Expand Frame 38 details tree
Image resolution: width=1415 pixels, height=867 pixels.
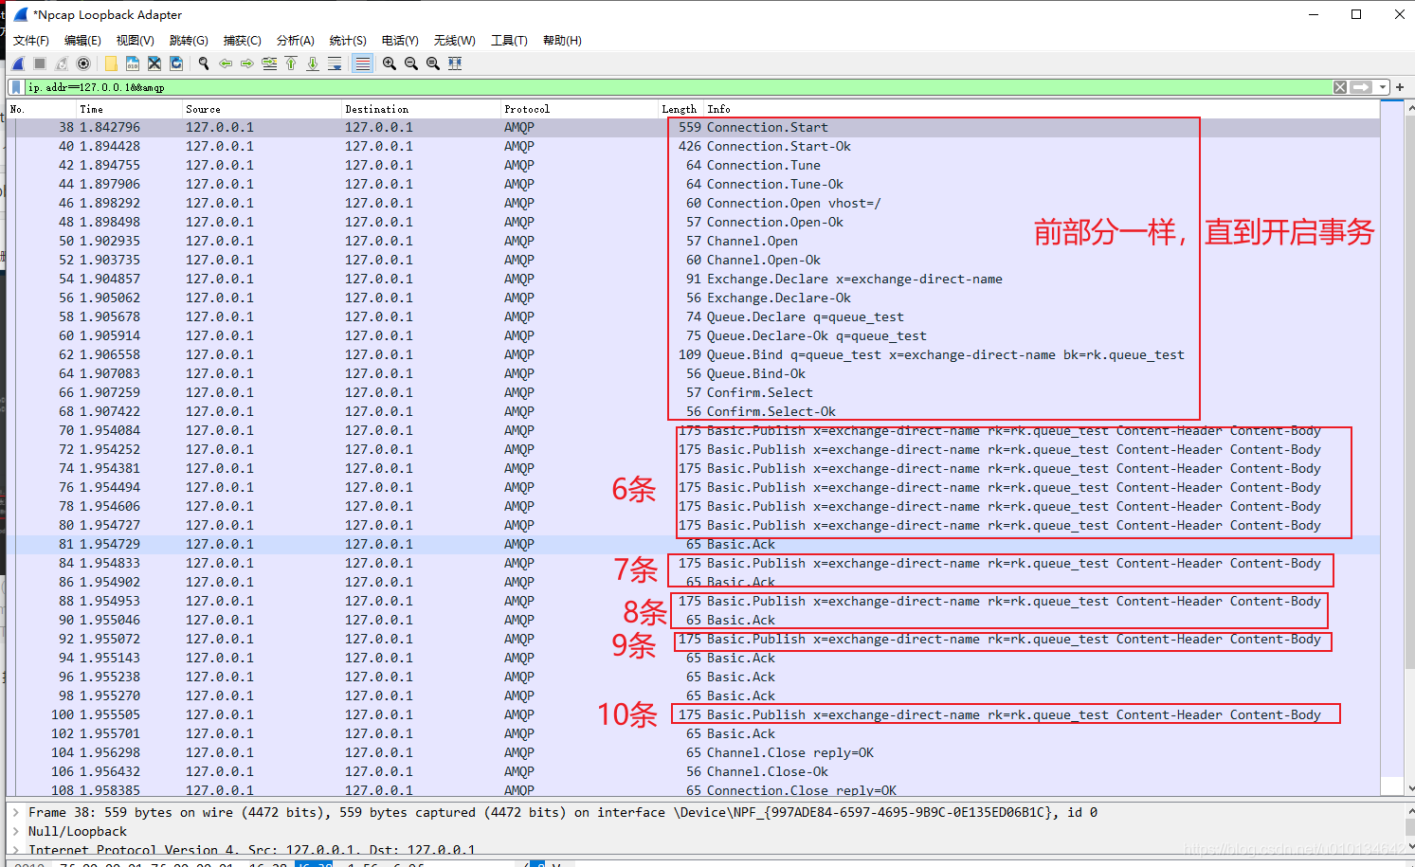pyautogui.click(x=15, y=812)
